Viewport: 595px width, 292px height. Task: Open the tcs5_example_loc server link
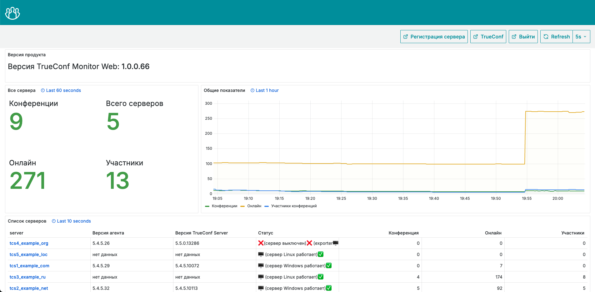click(x=28, y=254)
